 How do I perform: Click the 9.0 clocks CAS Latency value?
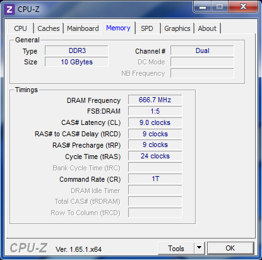[x=155, y=122]
